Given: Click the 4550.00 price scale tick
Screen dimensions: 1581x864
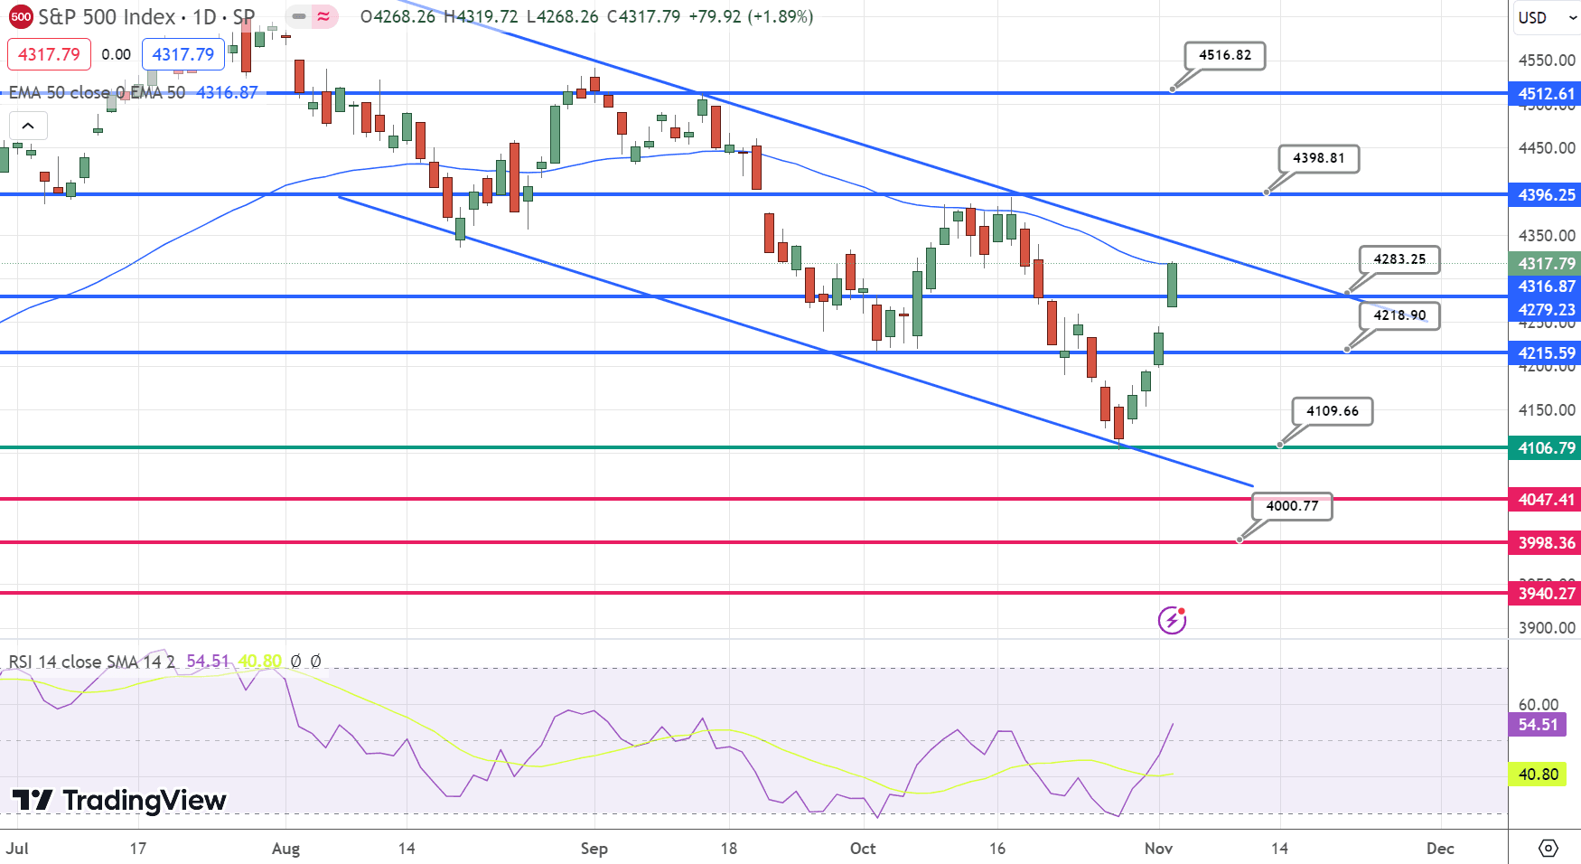Looking at the screenshot, I should [x=1547, y=61].
